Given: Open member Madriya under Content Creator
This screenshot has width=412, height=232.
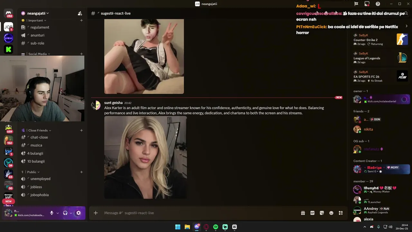Looking at the screenshot, I should (x=382, y=169).
